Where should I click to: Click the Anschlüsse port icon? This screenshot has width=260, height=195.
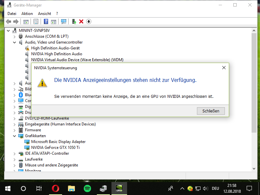pos(20,36)
